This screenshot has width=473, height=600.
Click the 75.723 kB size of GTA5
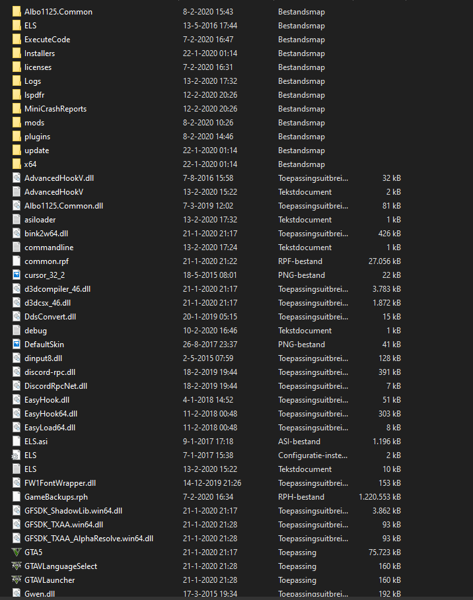tap(384, 552)
